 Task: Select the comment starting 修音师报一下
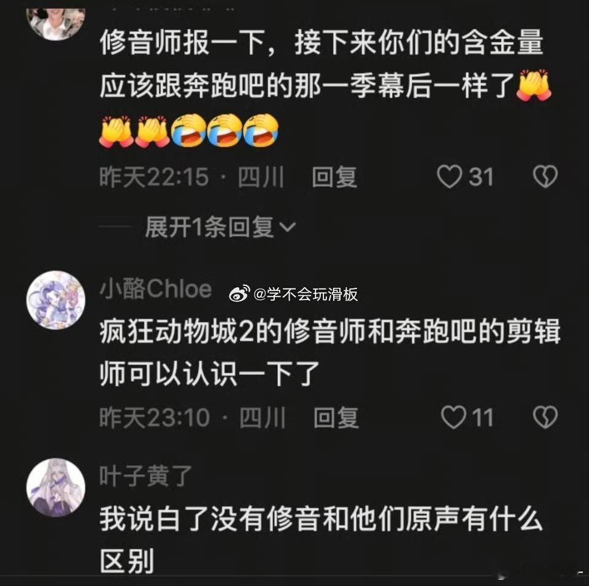click(325, 87)
